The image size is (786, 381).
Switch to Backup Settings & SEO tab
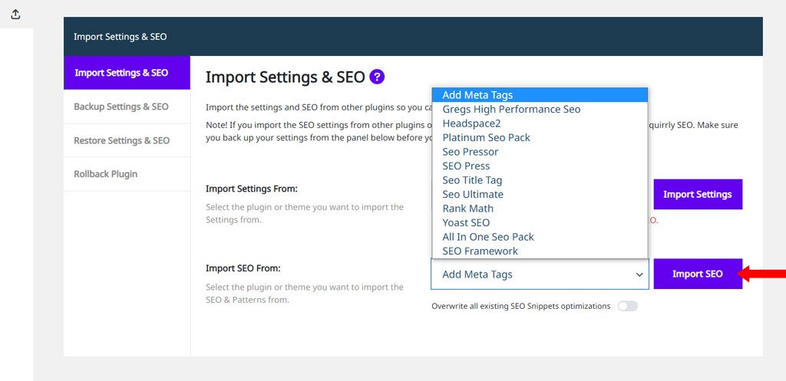click(127, 107)
